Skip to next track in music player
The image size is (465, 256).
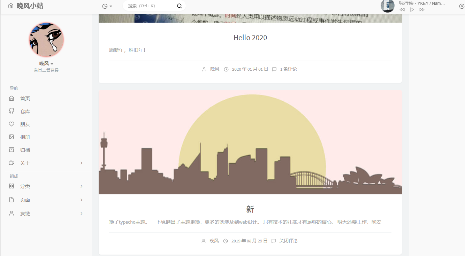[x=422, y=10]
